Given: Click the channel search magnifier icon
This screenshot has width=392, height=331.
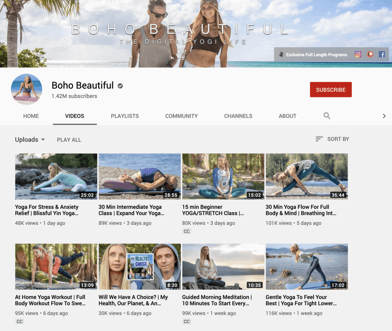Looking at the screenshot, I should (327, 116).
